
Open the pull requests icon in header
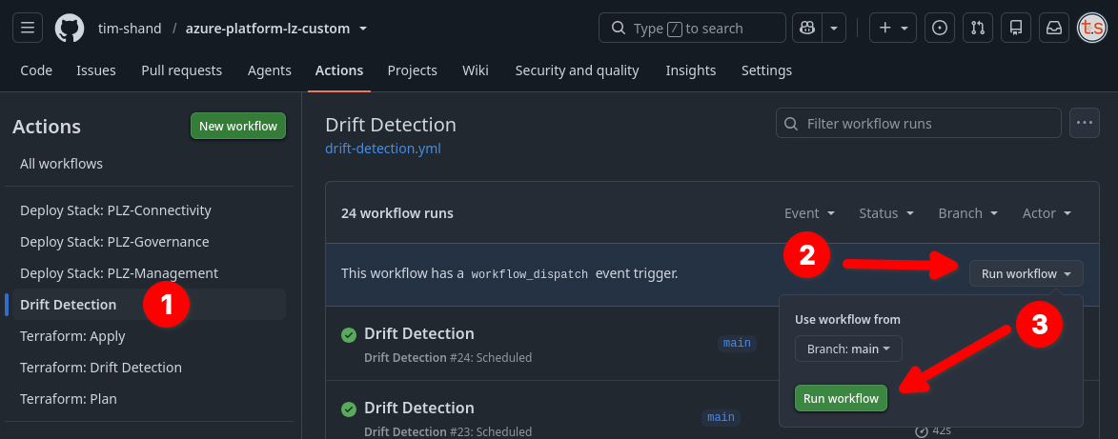978,28
